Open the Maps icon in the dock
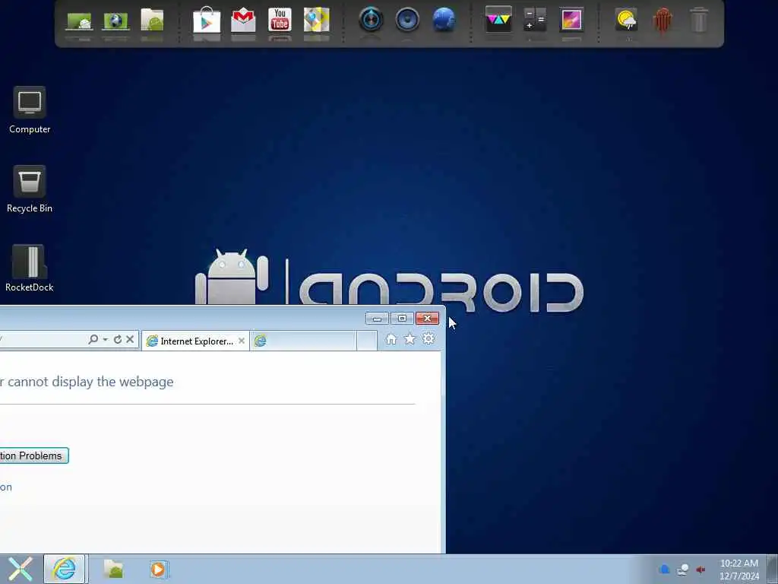 click(x=317, y=20)
